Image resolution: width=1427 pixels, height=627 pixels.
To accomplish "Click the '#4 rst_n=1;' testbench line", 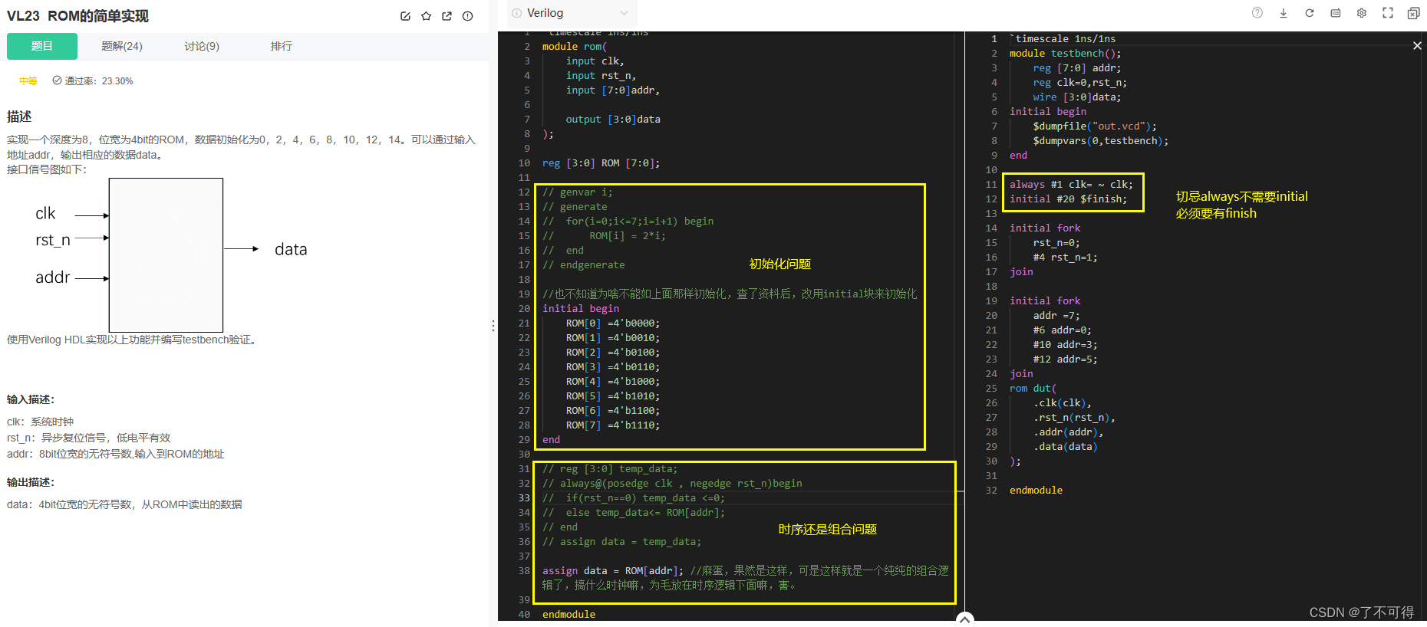I will coord(1065,258).
